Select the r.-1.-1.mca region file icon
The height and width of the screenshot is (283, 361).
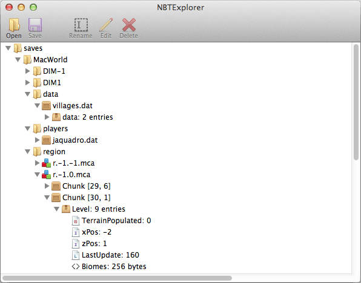tap(46, 163)
